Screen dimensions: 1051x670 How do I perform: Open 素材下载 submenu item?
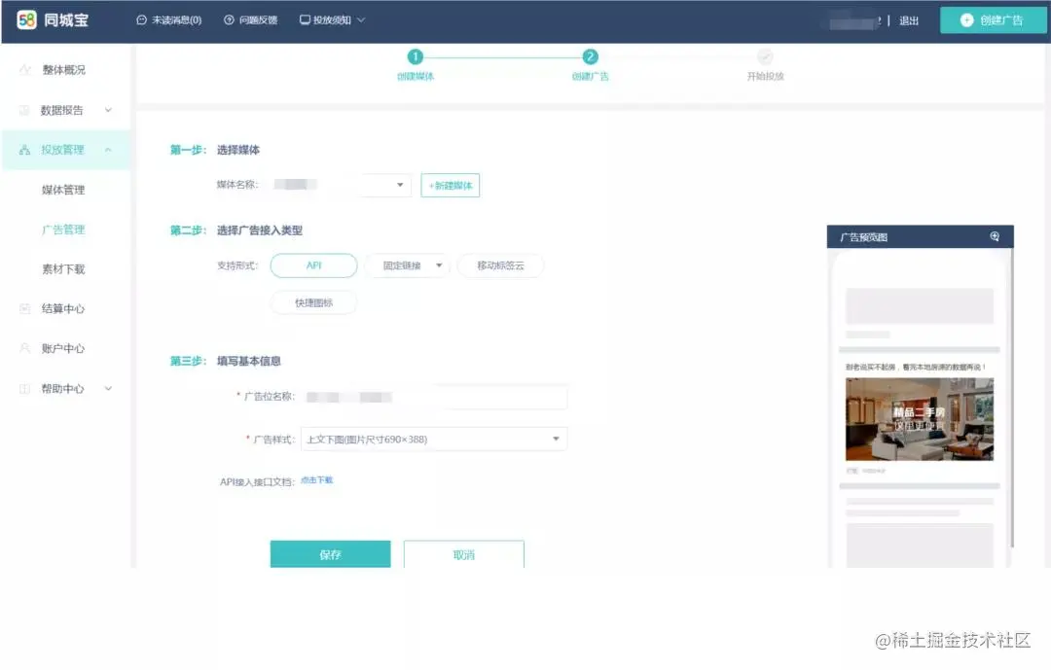pyautogui.click(x=63, y=268)
